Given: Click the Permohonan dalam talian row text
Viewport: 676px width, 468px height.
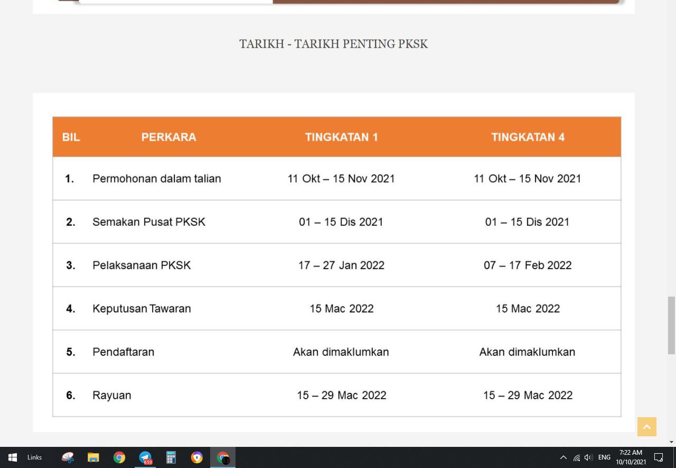Looking at the screenshot, I should tap(156, 179).
